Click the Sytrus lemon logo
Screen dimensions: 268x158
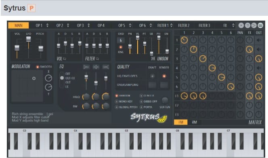[149, 118]
